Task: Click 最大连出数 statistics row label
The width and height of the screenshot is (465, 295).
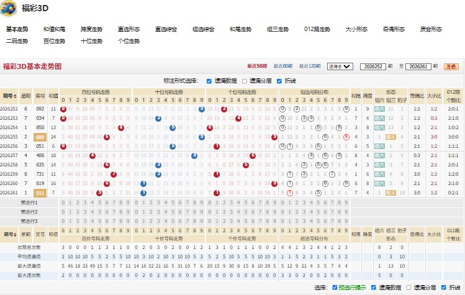Action: click(29, 275)
